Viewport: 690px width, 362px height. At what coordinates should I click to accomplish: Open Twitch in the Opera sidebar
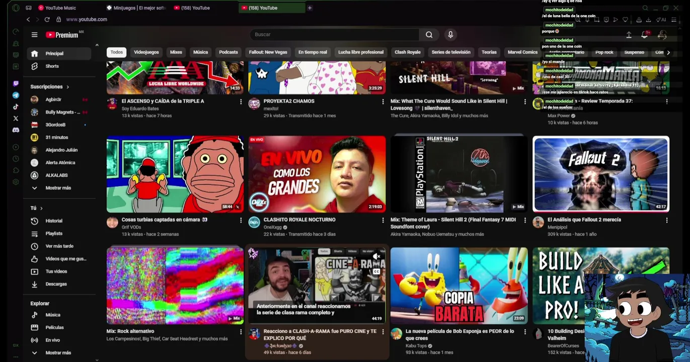coord(16,83)
